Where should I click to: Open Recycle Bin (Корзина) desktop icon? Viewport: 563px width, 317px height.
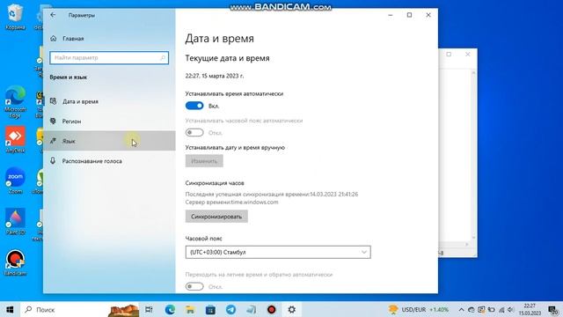pos(15,17)
